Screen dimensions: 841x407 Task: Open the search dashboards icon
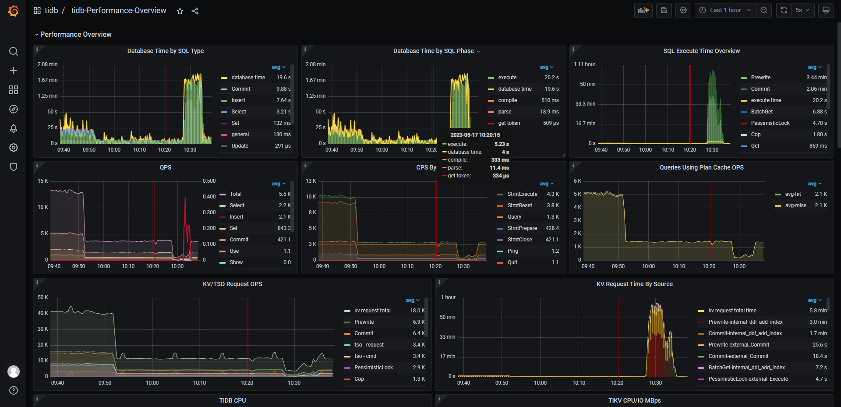14,51
